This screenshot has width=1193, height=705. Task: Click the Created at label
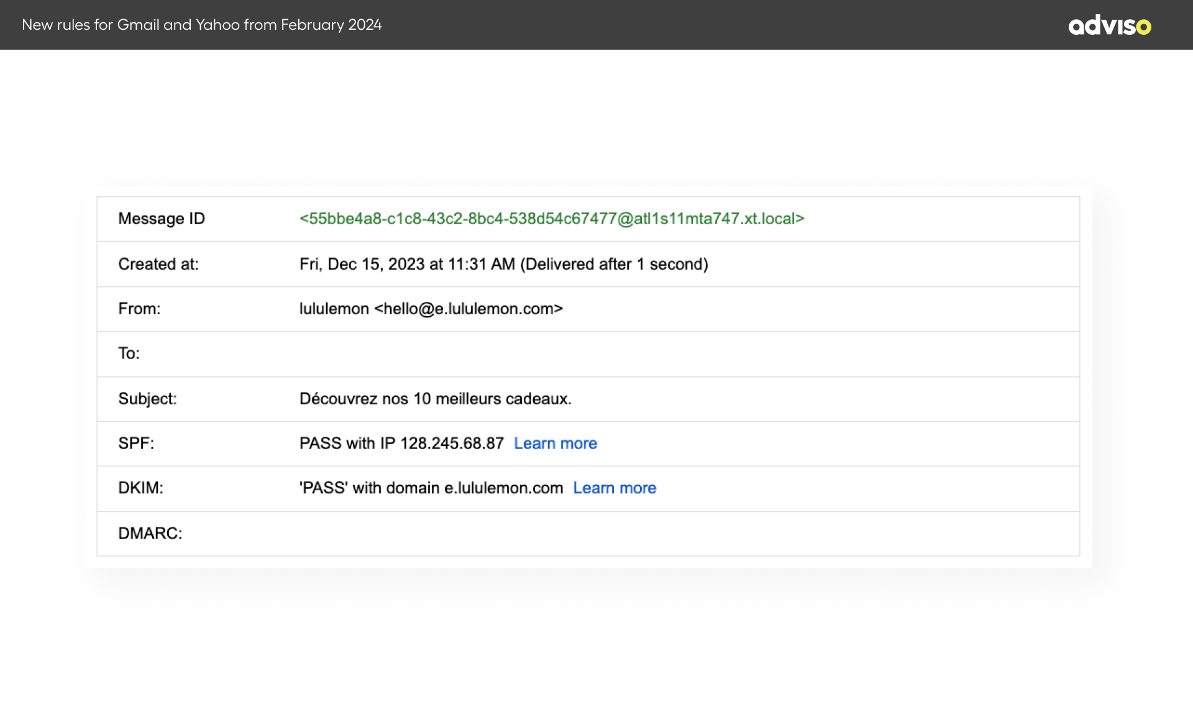pyautogui.click(x=158, y=264)
